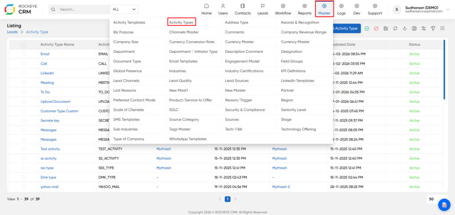Open the Workflow navigation icon
This screenshot has height=215, width=455.
point(283,6)
